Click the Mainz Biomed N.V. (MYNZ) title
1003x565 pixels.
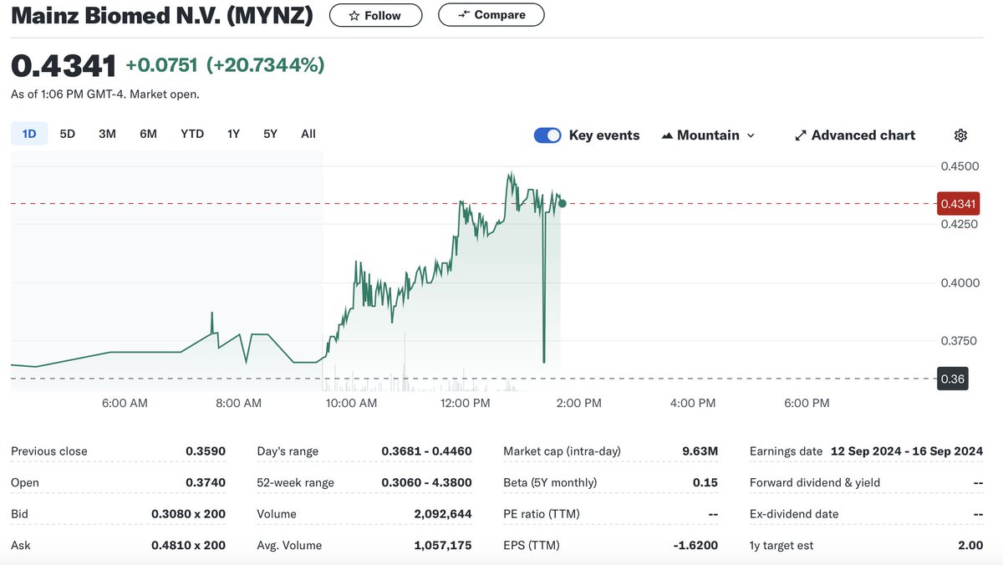tap(162, 15)
